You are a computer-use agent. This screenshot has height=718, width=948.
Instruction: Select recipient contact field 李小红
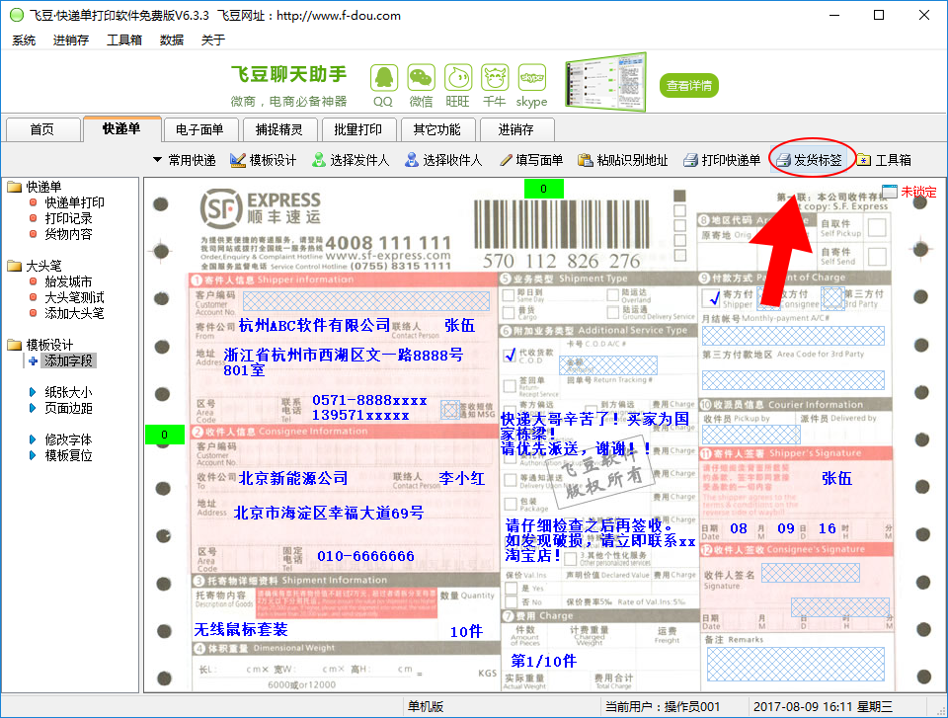tap(462, 478)
